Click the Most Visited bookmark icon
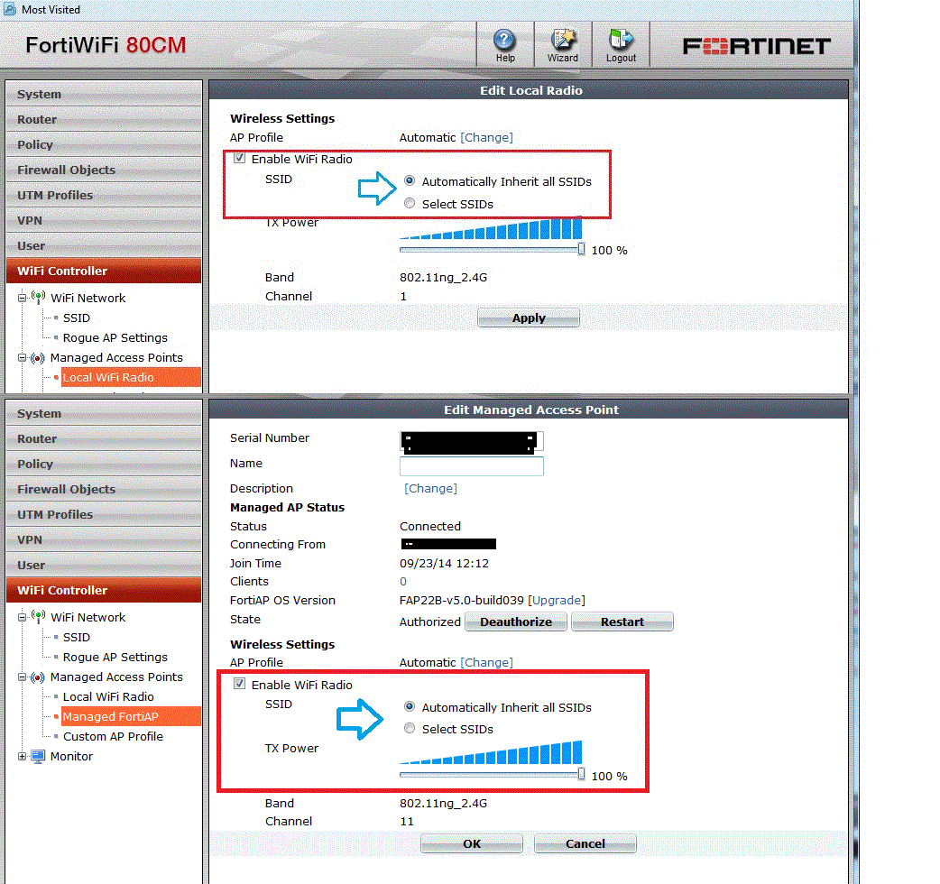 [x=9, y=10]
